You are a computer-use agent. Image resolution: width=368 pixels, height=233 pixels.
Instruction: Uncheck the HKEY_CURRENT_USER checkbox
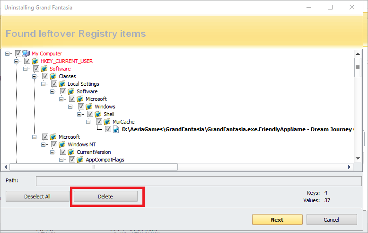(x=27, y=61)
